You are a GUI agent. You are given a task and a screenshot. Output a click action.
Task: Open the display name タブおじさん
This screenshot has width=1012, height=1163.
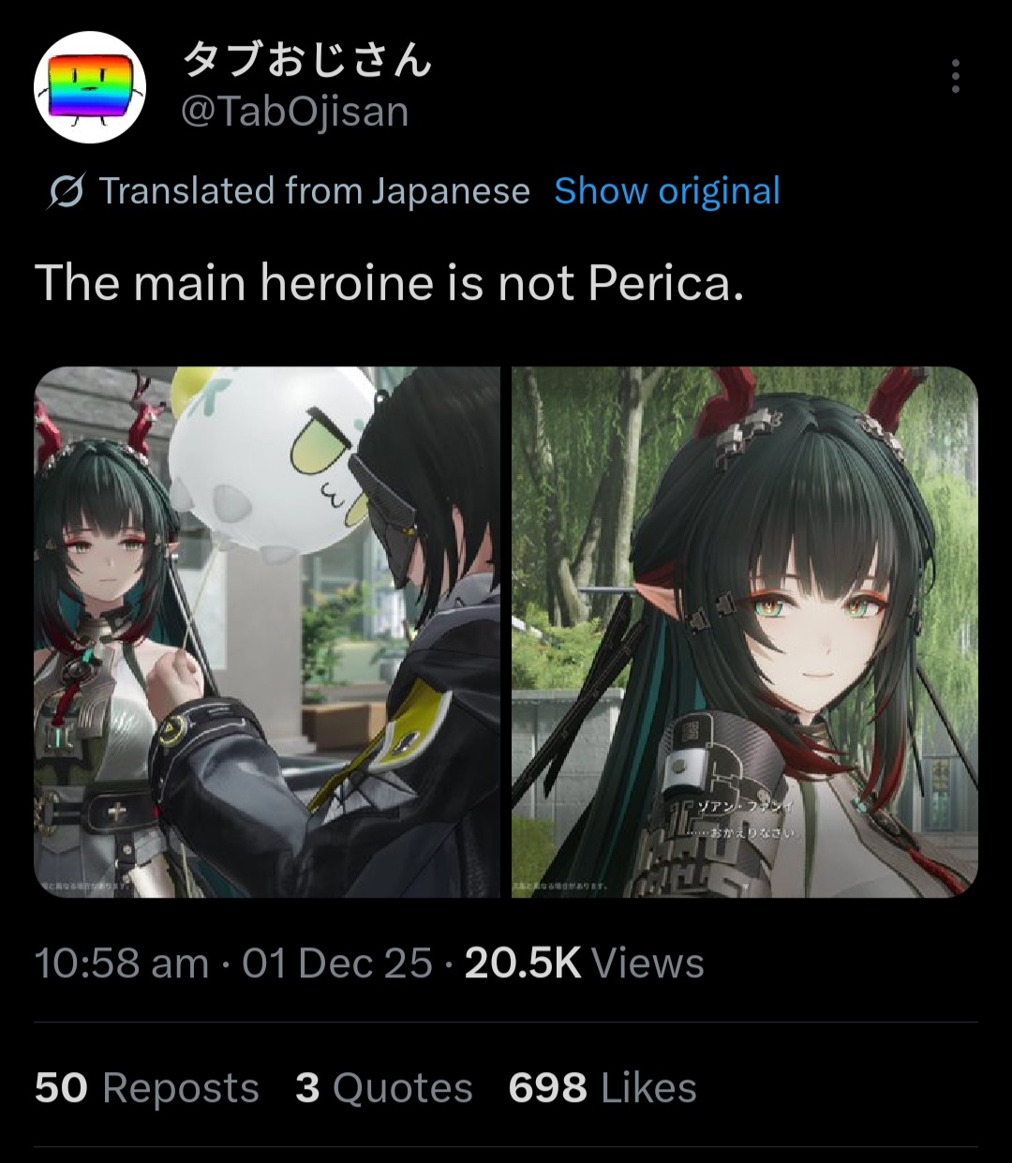pos(306,60)
